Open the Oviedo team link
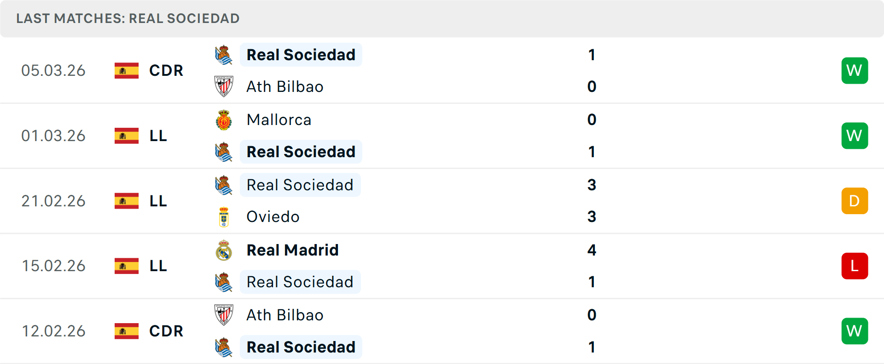 [x=273, y=217]
